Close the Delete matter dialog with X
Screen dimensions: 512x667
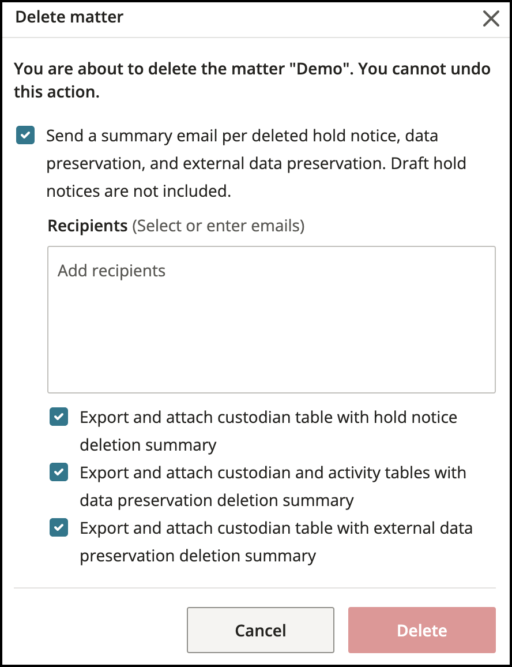(491, 18)
